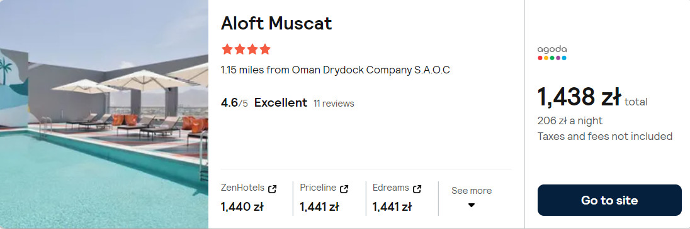Open ZenHotels external link icon
The height and width of the screenshot is (229, 690).
[x=273, y=189]
